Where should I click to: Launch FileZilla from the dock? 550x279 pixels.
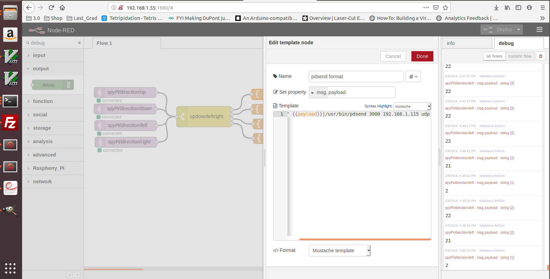(x=10, y=123)
